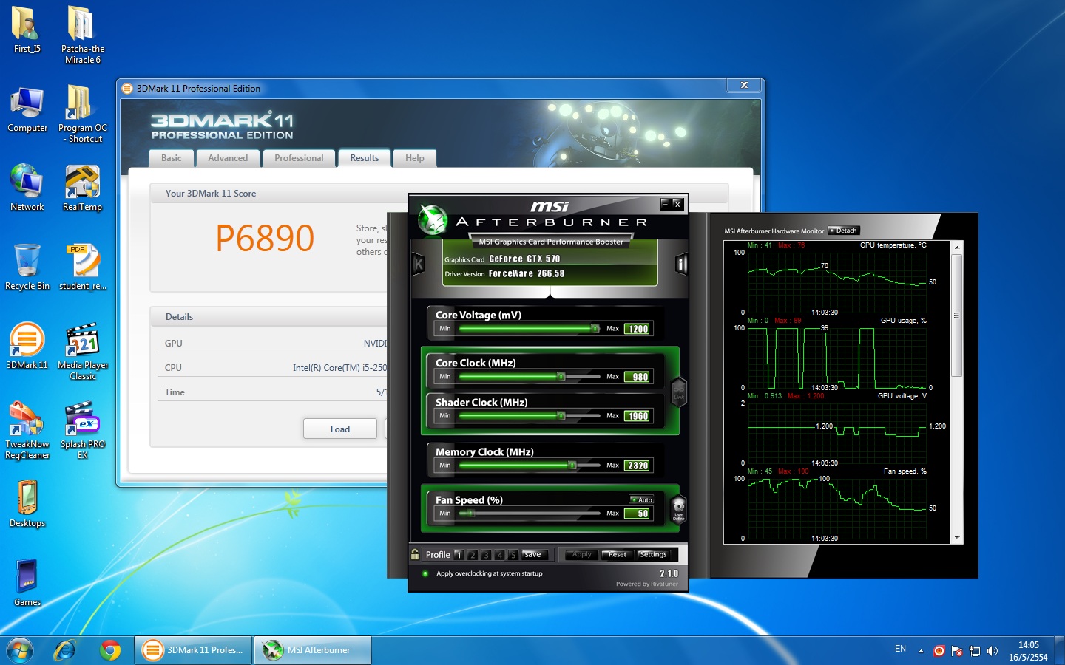Select the Recycle Bin icon

coord(27,267)
